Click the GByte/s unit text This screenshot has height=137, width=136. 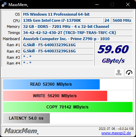point(113,61)
